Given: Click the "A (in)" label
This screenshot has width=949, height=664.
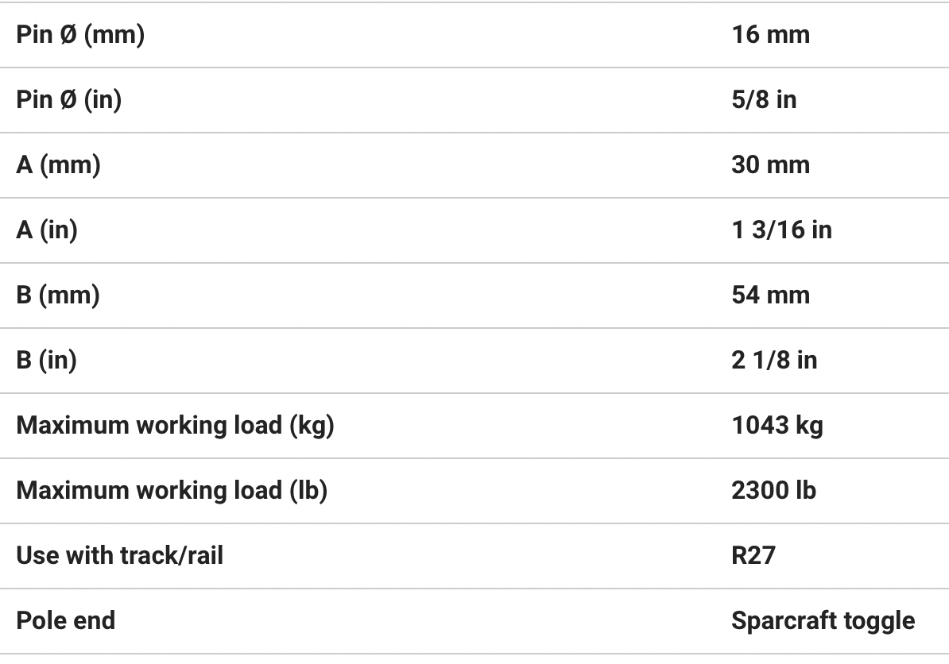Looking at the screenshot, I should click(47, 230).
